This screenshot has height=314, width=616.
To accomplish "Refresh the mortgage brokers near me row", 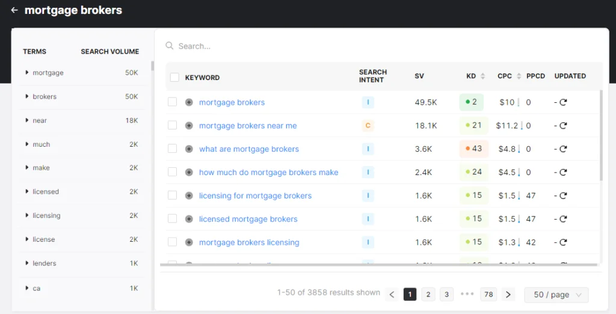I will point(563,126).
